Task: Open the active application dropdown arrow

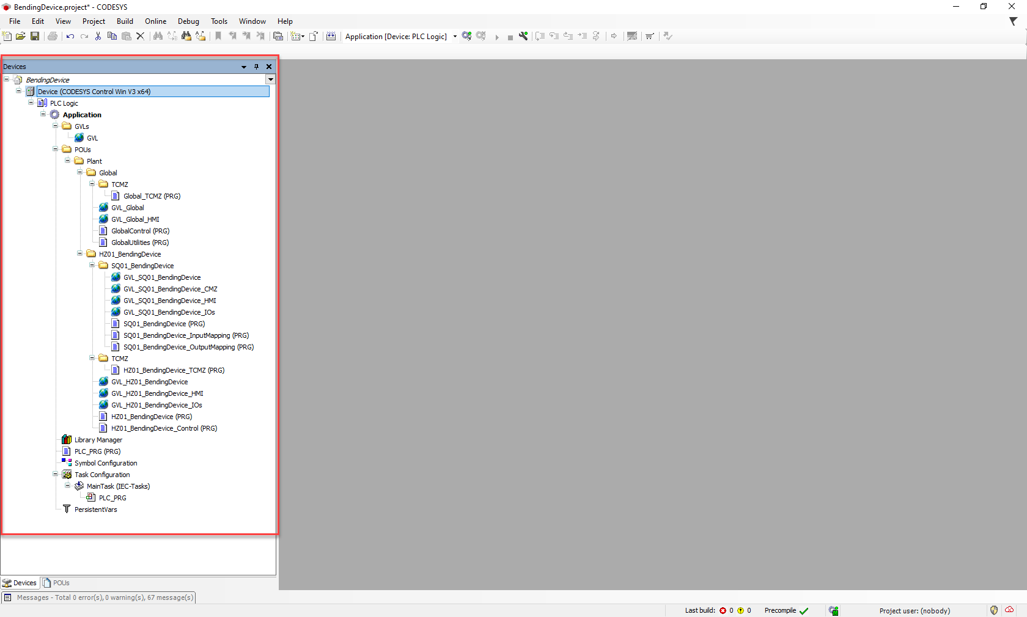Action: 455,37
